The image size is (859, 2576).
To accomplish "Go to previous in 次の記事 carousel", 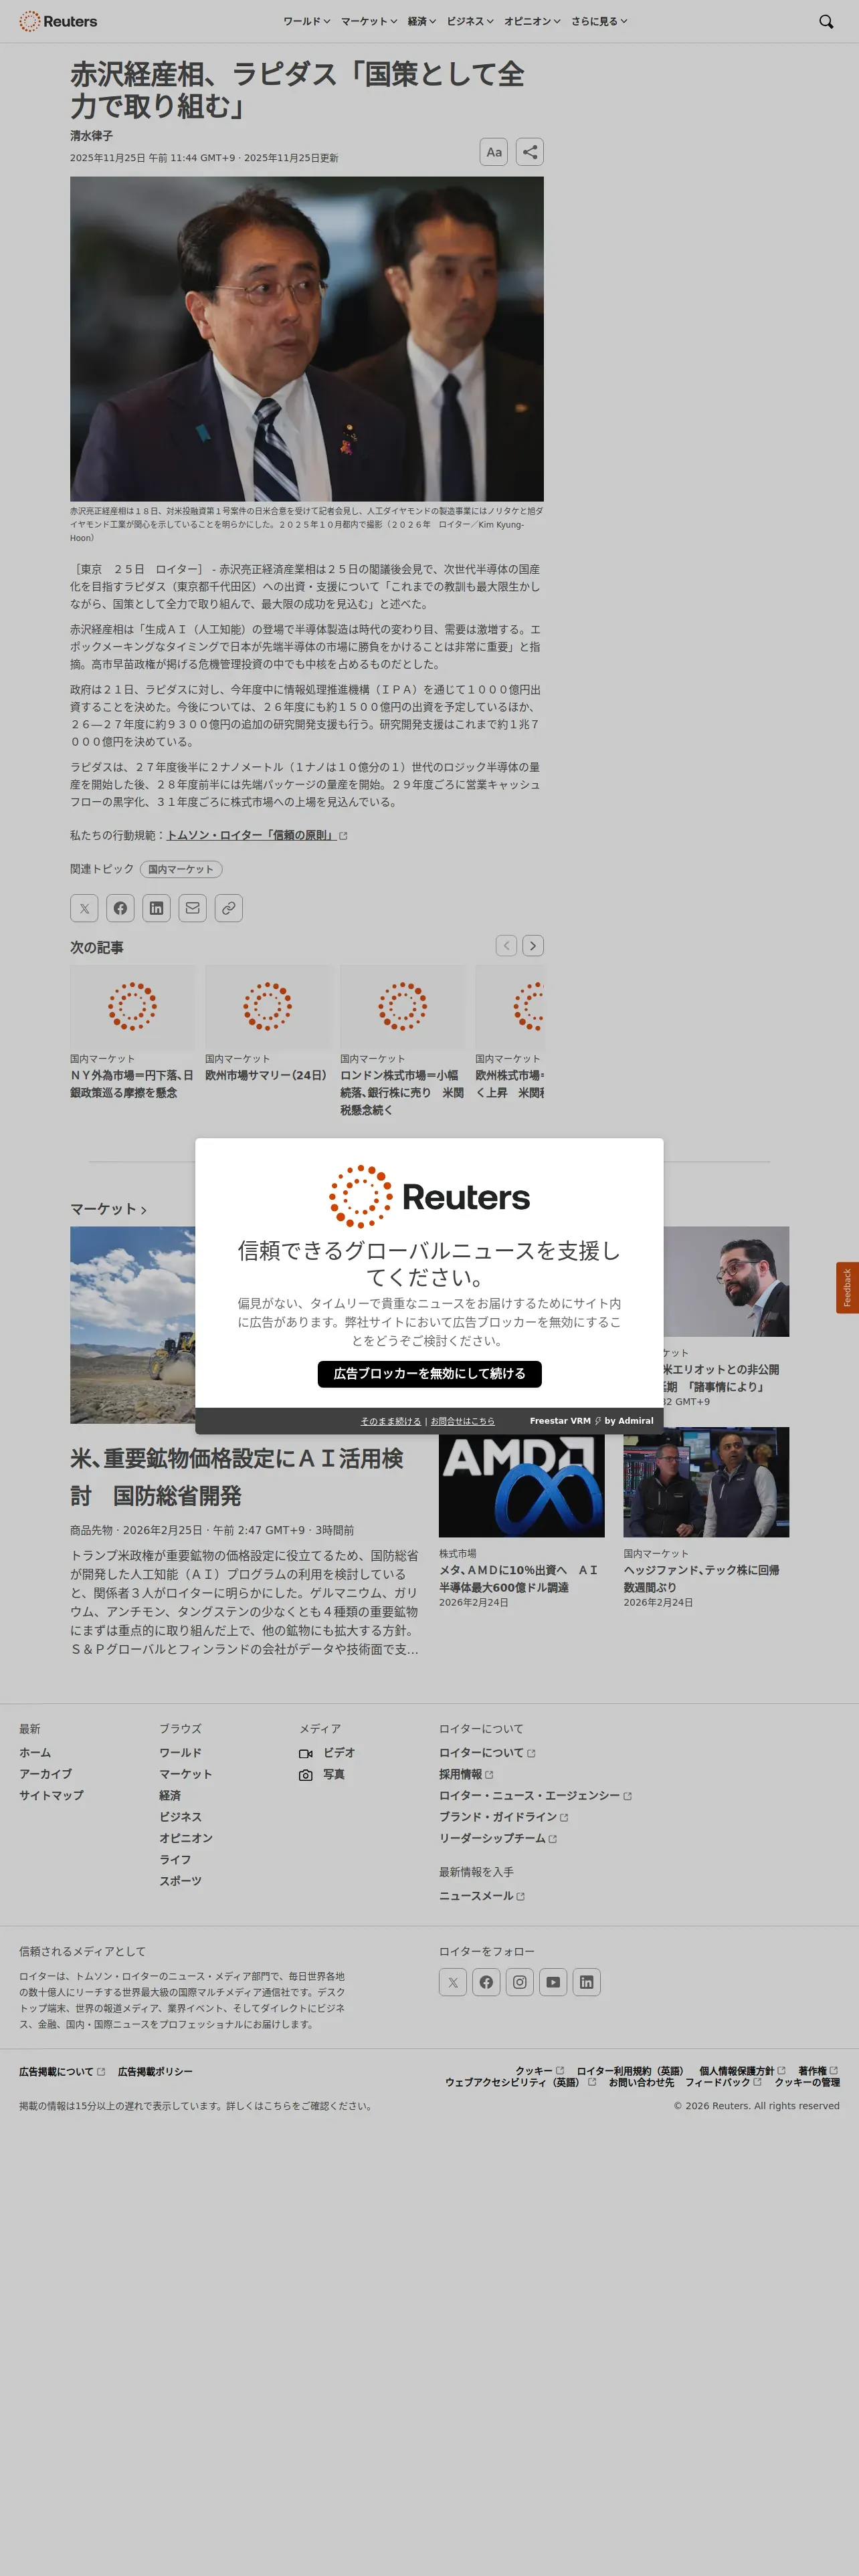I will 507,945.
